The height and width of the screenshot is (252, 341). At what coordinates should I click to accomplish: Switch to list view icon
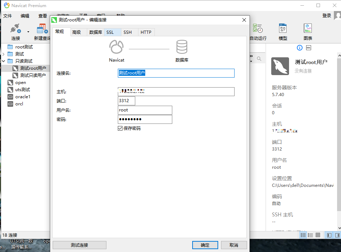coord(310,235)
